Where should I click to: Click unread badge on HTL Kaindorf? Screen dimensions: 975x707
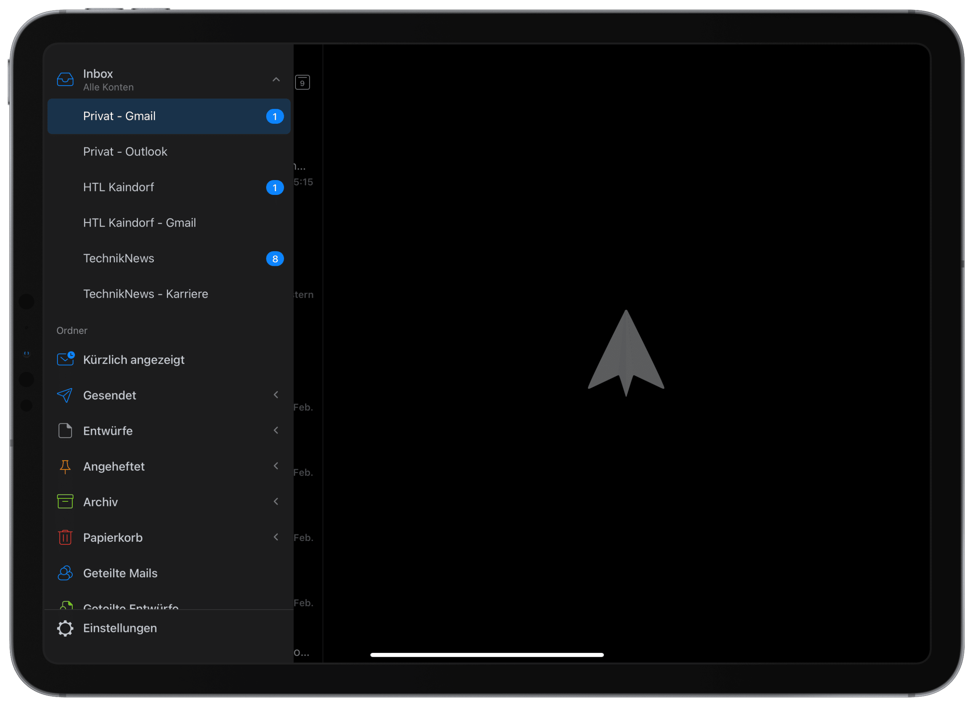tap(275, 187)
